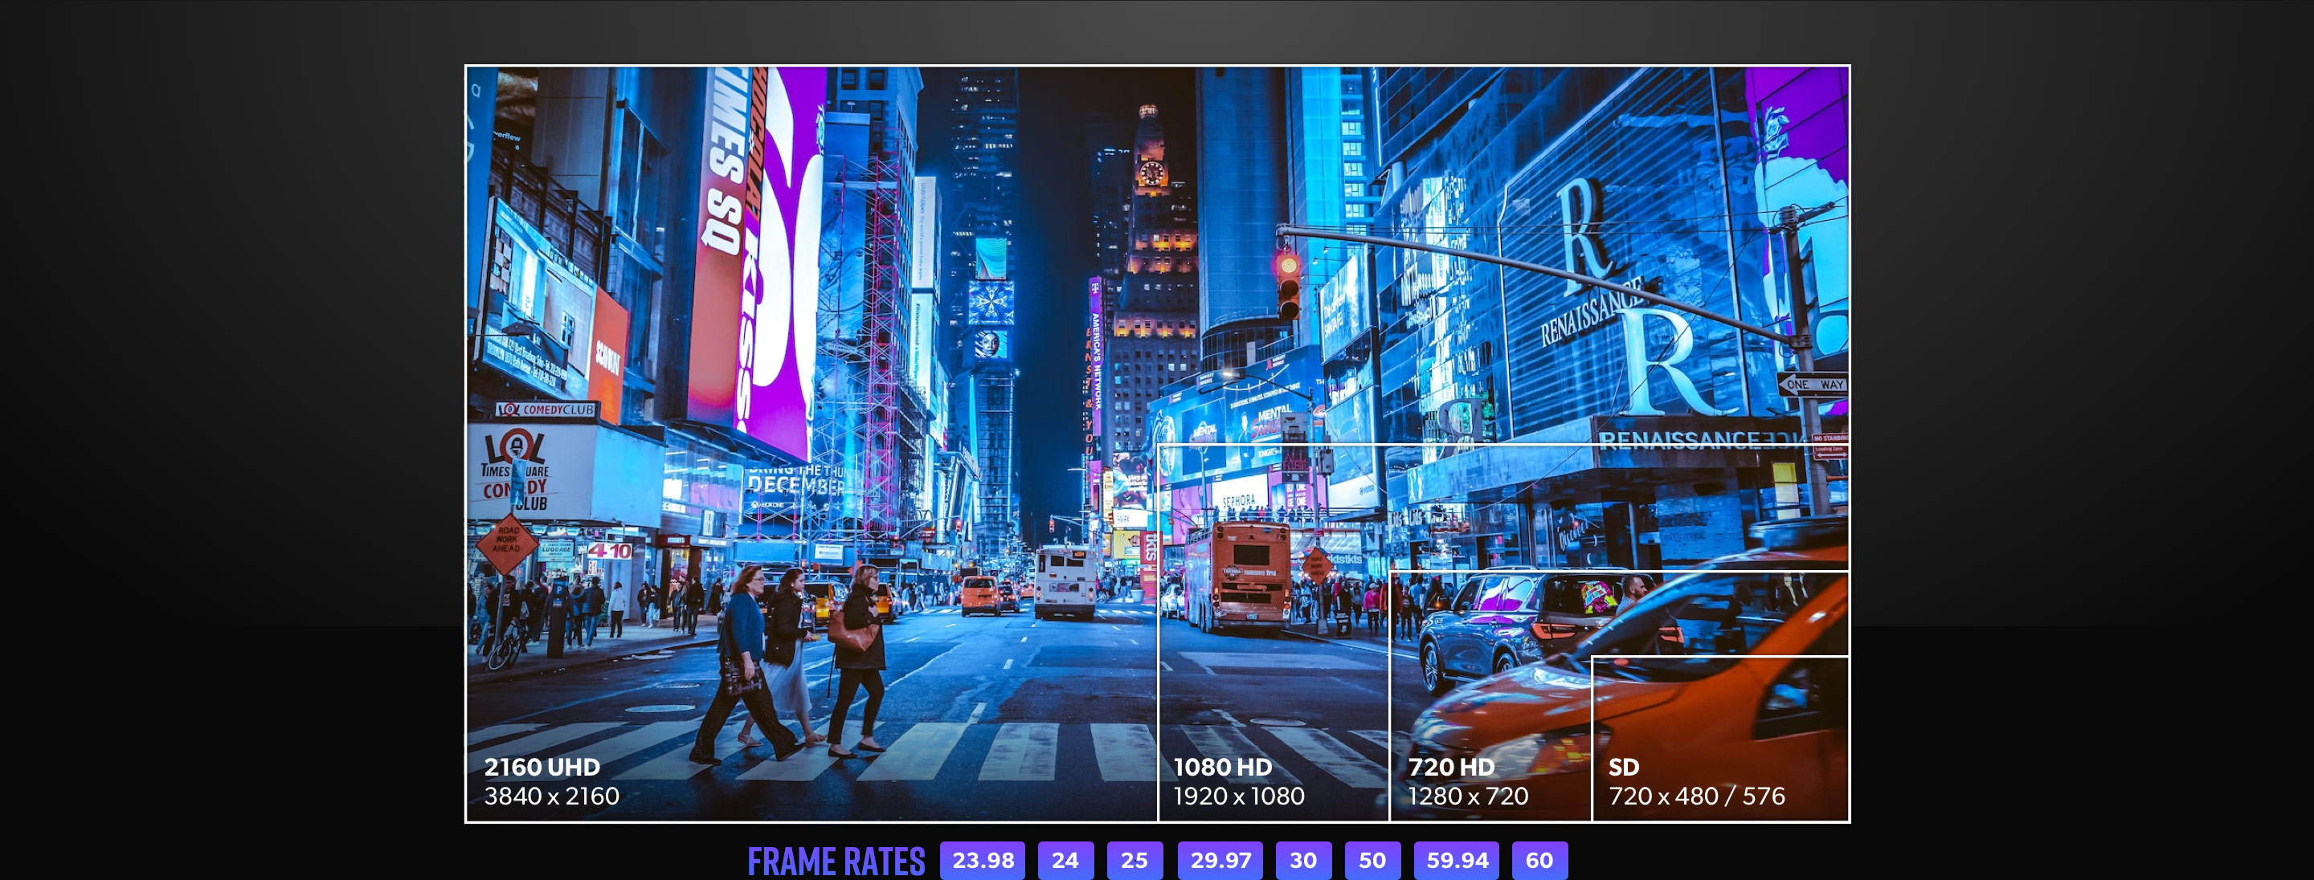2314x880 pixels.
Task: Click the 720 x 480 / 576 text
Action: coord(1696,796)
